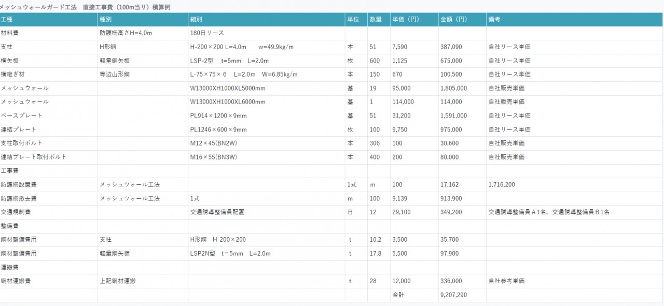This screenshot has height=306, width=664.
Task: Select the 運搬費 section label
Action: 10,267
